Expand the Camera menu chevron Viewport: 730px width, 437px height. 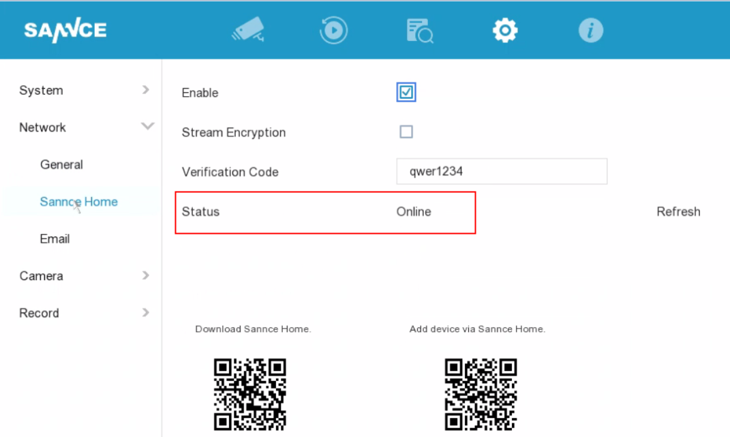(146, 275)
